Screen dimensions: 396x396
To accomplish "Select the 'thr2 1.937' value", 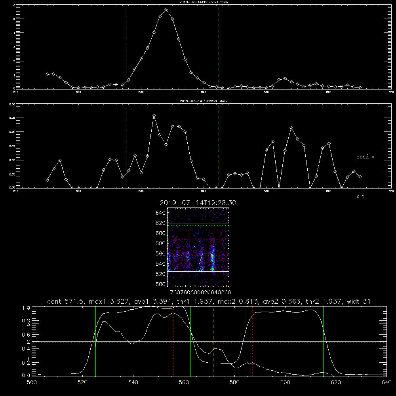I will pyautogui.click(x=324, y=301).
